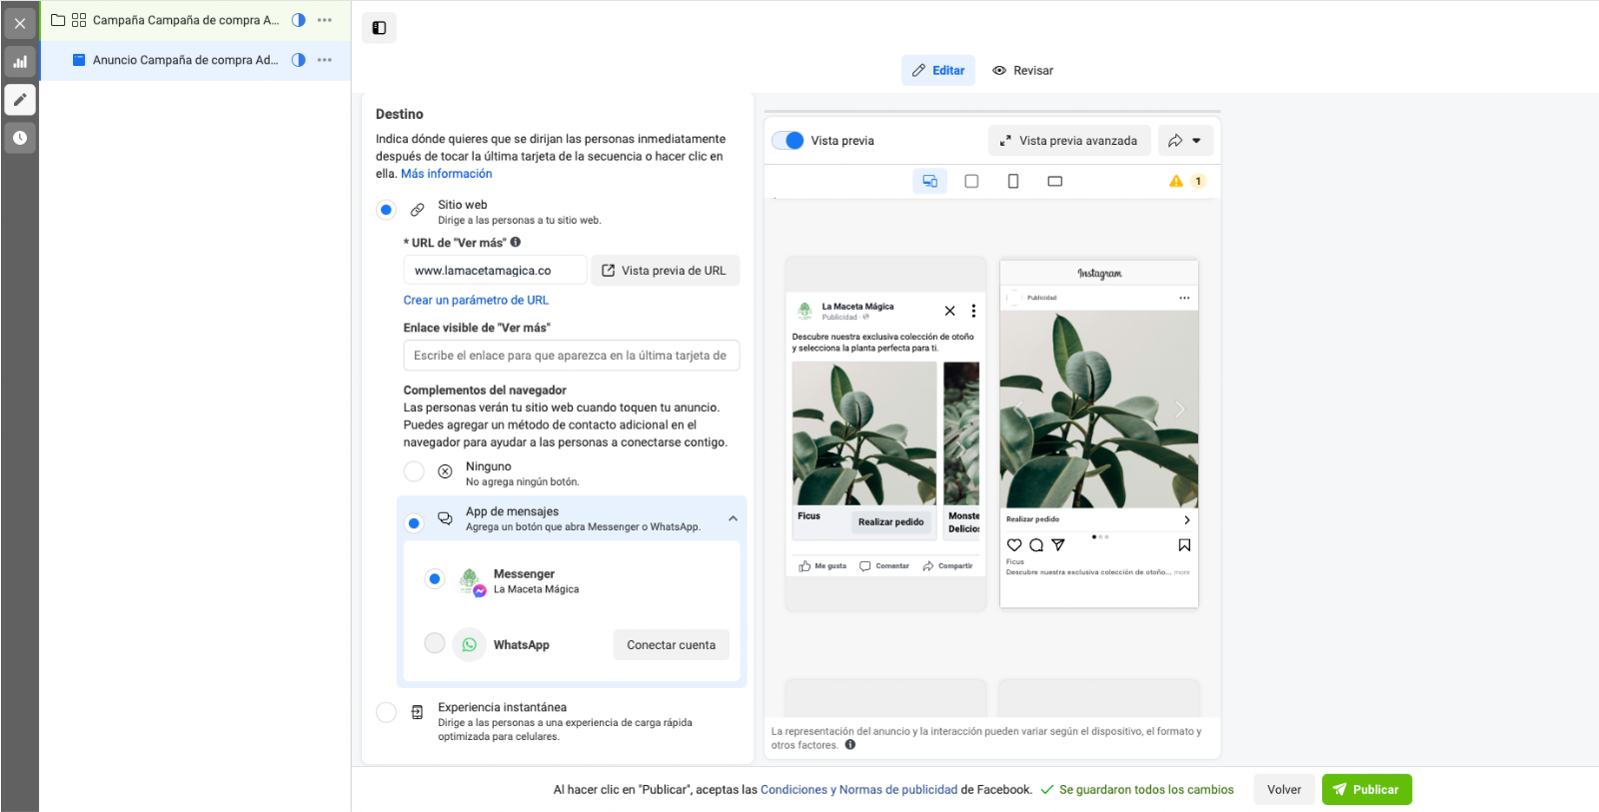Switch to the Editar tab

[938, 71]
